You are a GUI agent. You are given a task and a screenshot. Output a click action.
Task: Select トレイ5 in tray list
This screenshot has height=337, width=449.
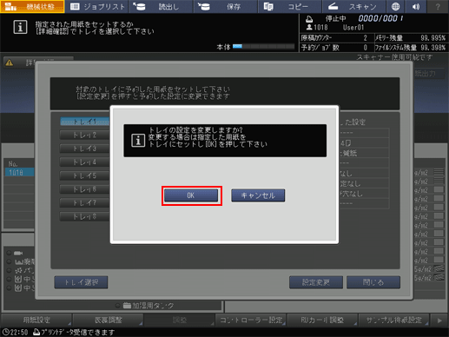coord(85,175)
